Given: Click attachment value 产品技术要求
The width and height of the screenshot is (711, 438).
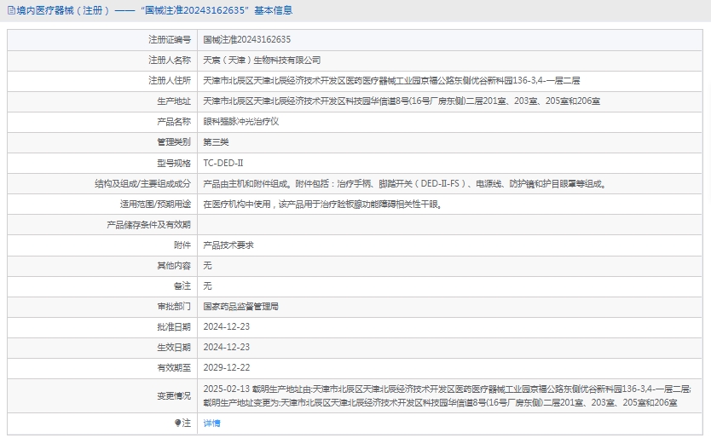Looking at the screenshot, I should pos(228,245).
